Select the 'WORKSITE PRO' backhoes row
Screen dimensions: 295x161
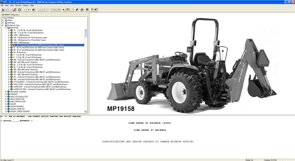pos(42,89)
